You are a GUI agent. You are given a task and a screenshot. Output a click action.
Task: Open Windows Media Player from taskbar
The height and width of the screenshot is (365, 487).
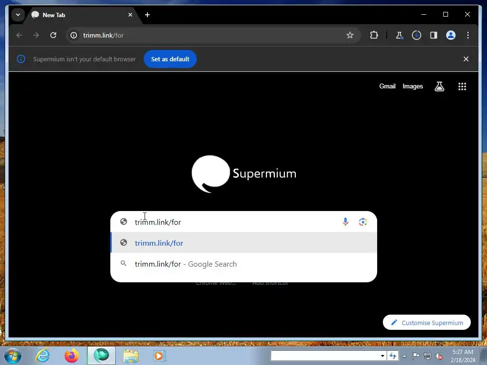click(x=159, y=355)
